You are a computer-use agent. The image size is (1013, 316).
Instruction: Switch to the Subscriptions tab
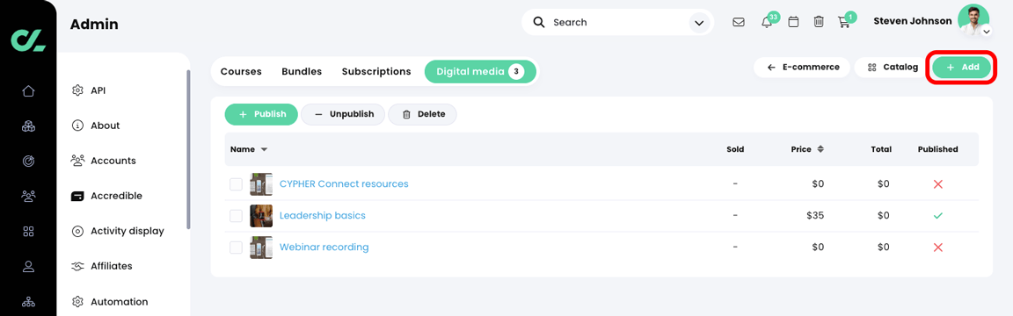click(x=376, y=72)
